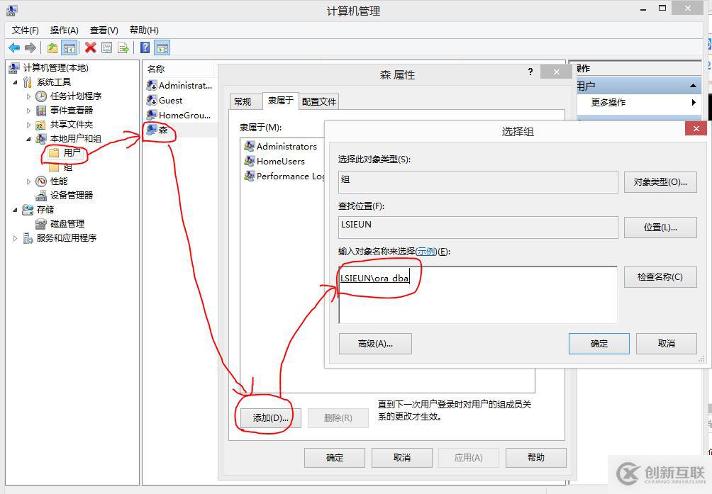Click the Guest user icon in list
Screen dimensions: 712x494
click(x=152, y=100)
